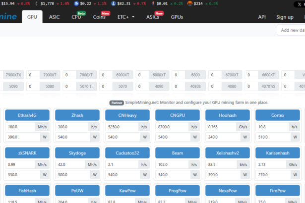Open the SimpleMining.net partner link
The image size is (305, 203).
point(197,102)
